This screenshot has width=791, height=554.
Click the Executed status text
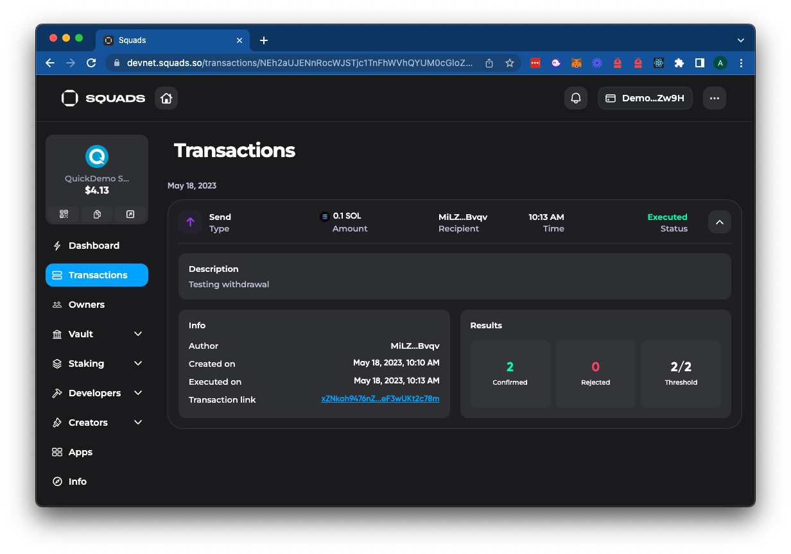click(x=667, y=217)
